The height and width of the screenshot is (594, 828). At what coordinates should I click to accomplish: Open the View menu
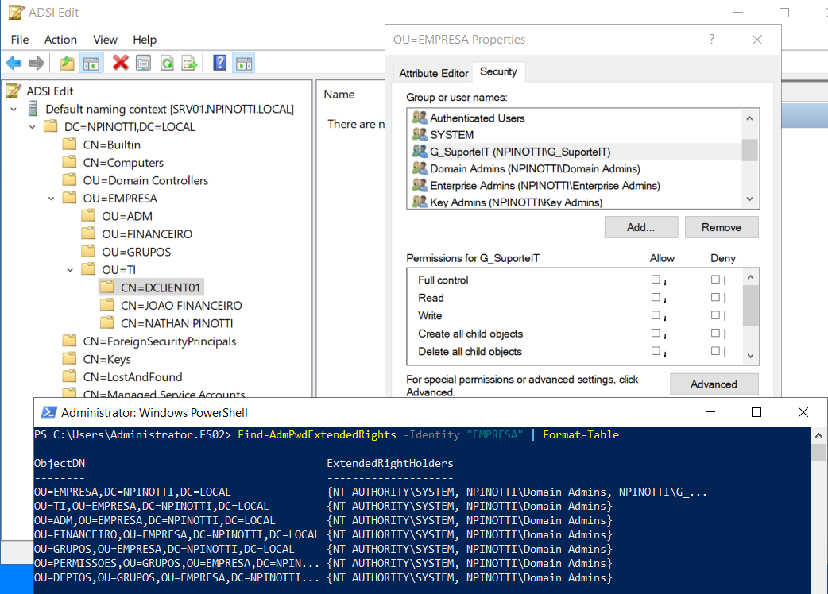tap(105, 40)
